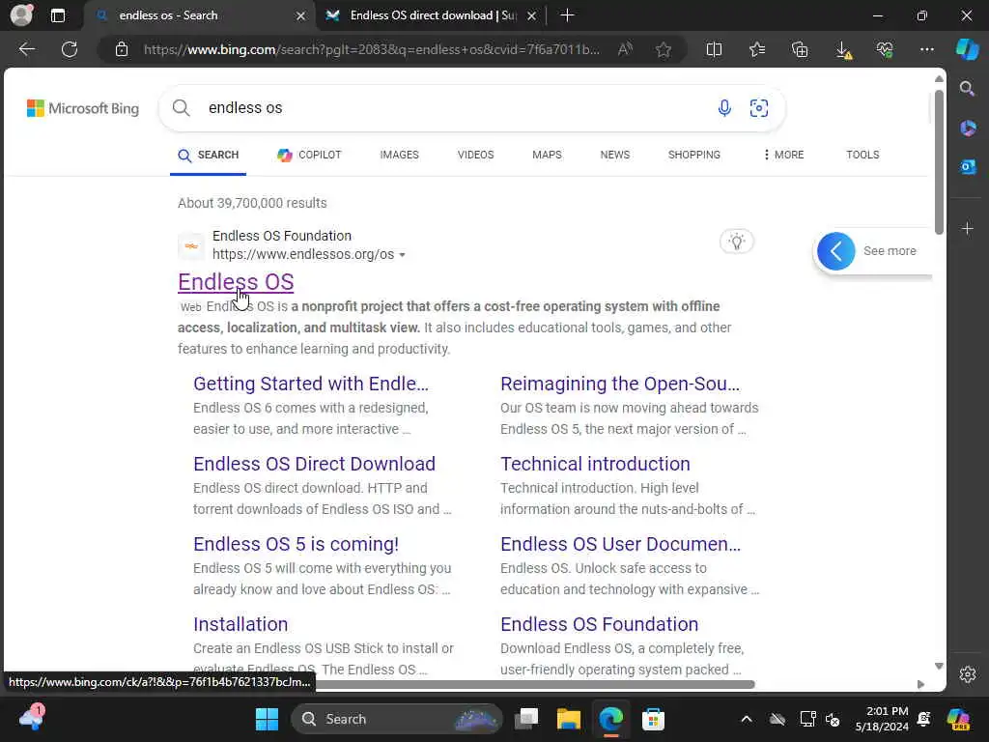The height and width of the screenshot is (742, 989).
Task: Open a new tab with plus
Action: pyautogui.click(x=567, y=15)
